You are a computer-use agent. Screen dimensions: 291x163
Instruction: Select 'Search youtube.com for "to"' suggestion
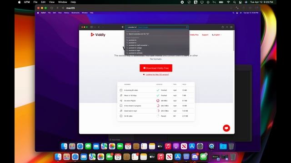pyautogui.click(x=157, y=34)
